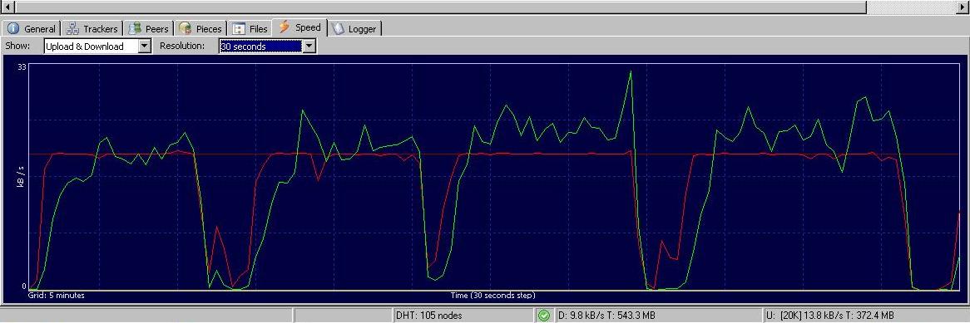Click the horizontal scrollbar thumb

point(440,7)
